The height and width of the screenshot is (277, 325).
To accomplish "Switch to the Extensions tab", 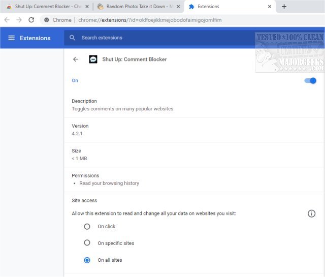I will click(230, 7).
